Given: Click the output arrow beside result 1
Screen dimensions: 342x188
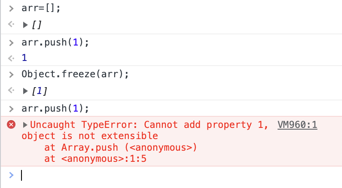Looking at the screenshot, I should coord(12,58).
